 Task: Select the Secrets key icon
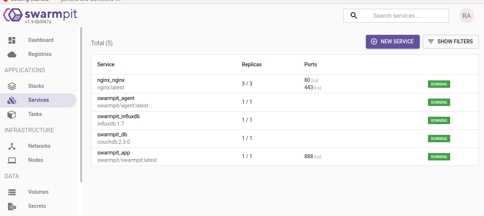[x=12, y=206]
